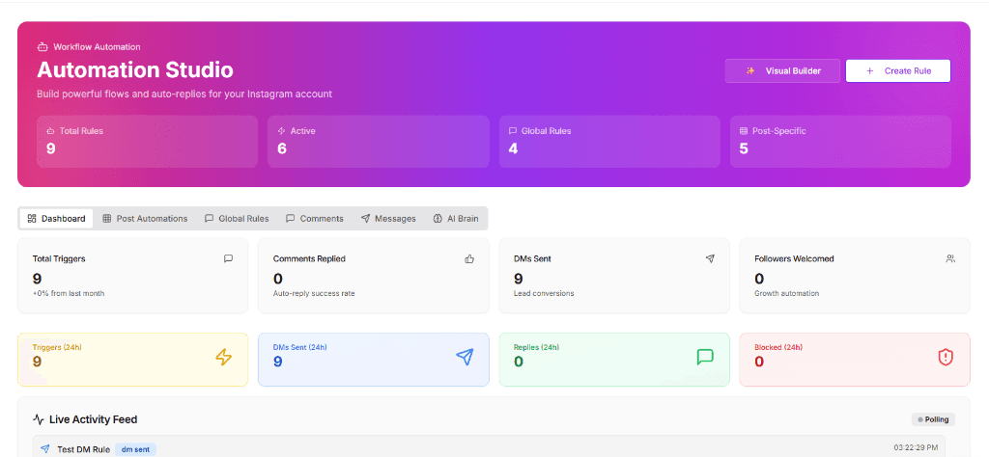The width and height of the screenshot is (989, 457).
Task: Open the Global Rules tab
Action: coord(236,219)
